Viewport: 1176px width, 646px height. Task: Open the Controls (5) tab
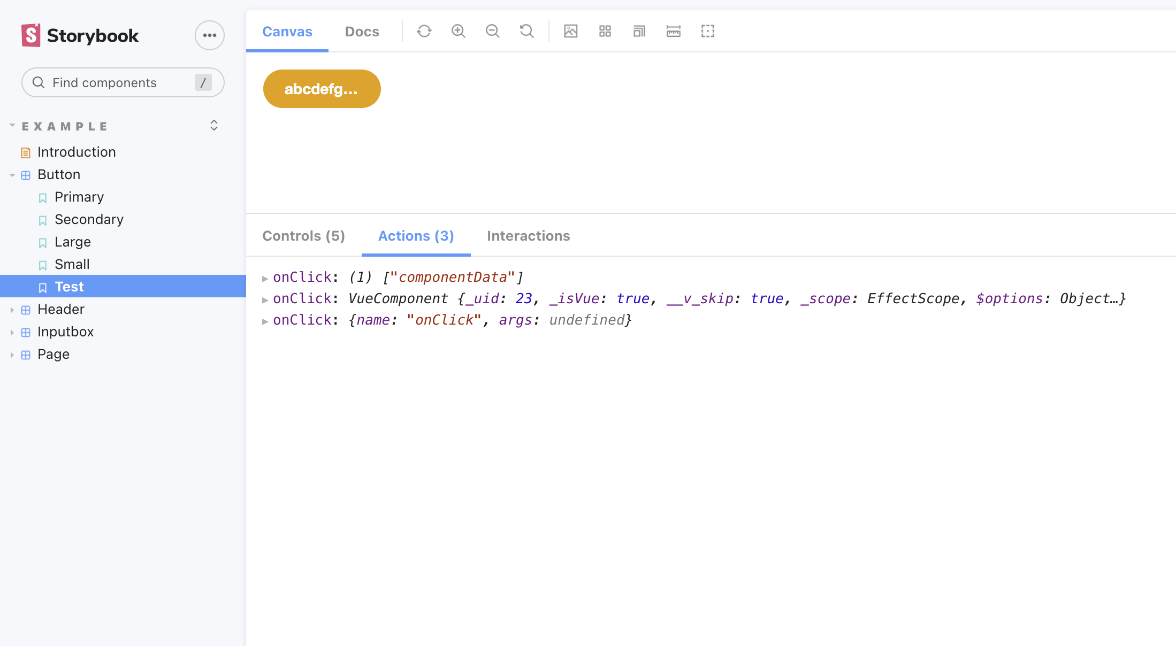coord(303,236)
